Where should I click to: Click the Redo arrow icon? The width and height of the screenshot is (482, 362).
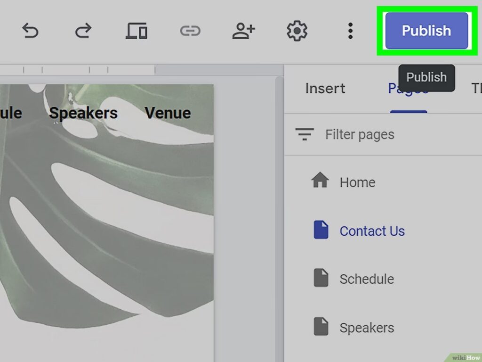coord(83,31)
